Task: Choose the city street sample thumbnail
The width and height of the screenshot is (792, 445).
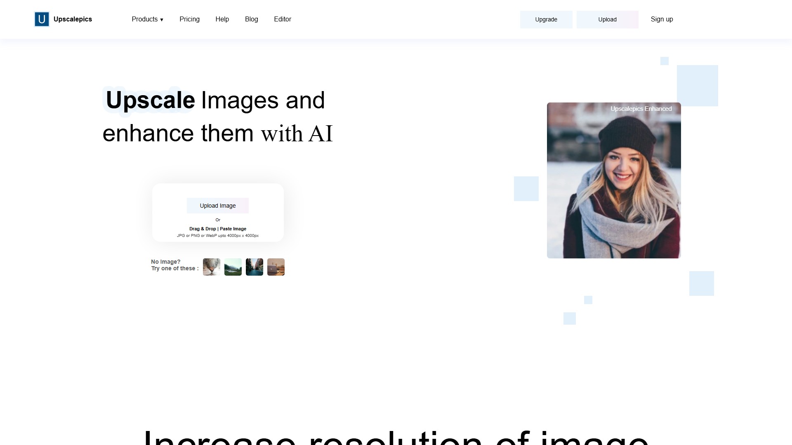Action: [255, 267]
